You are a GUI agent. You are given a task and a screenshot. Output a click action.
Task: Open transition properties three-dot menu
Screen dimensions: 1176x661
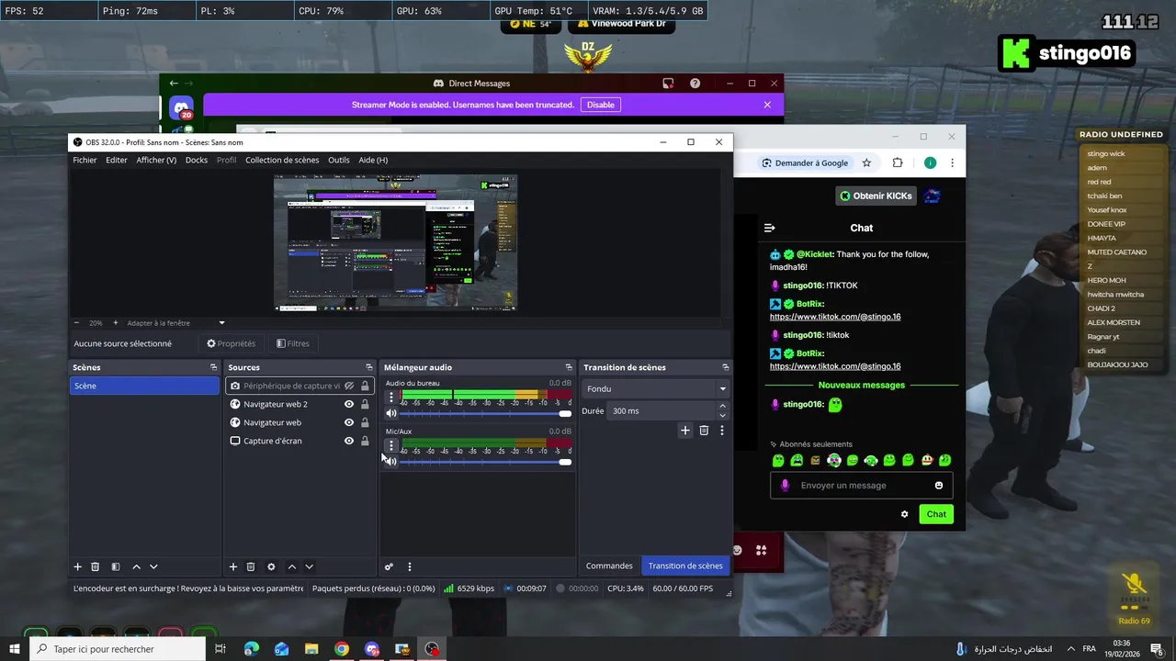coord(722,430)
